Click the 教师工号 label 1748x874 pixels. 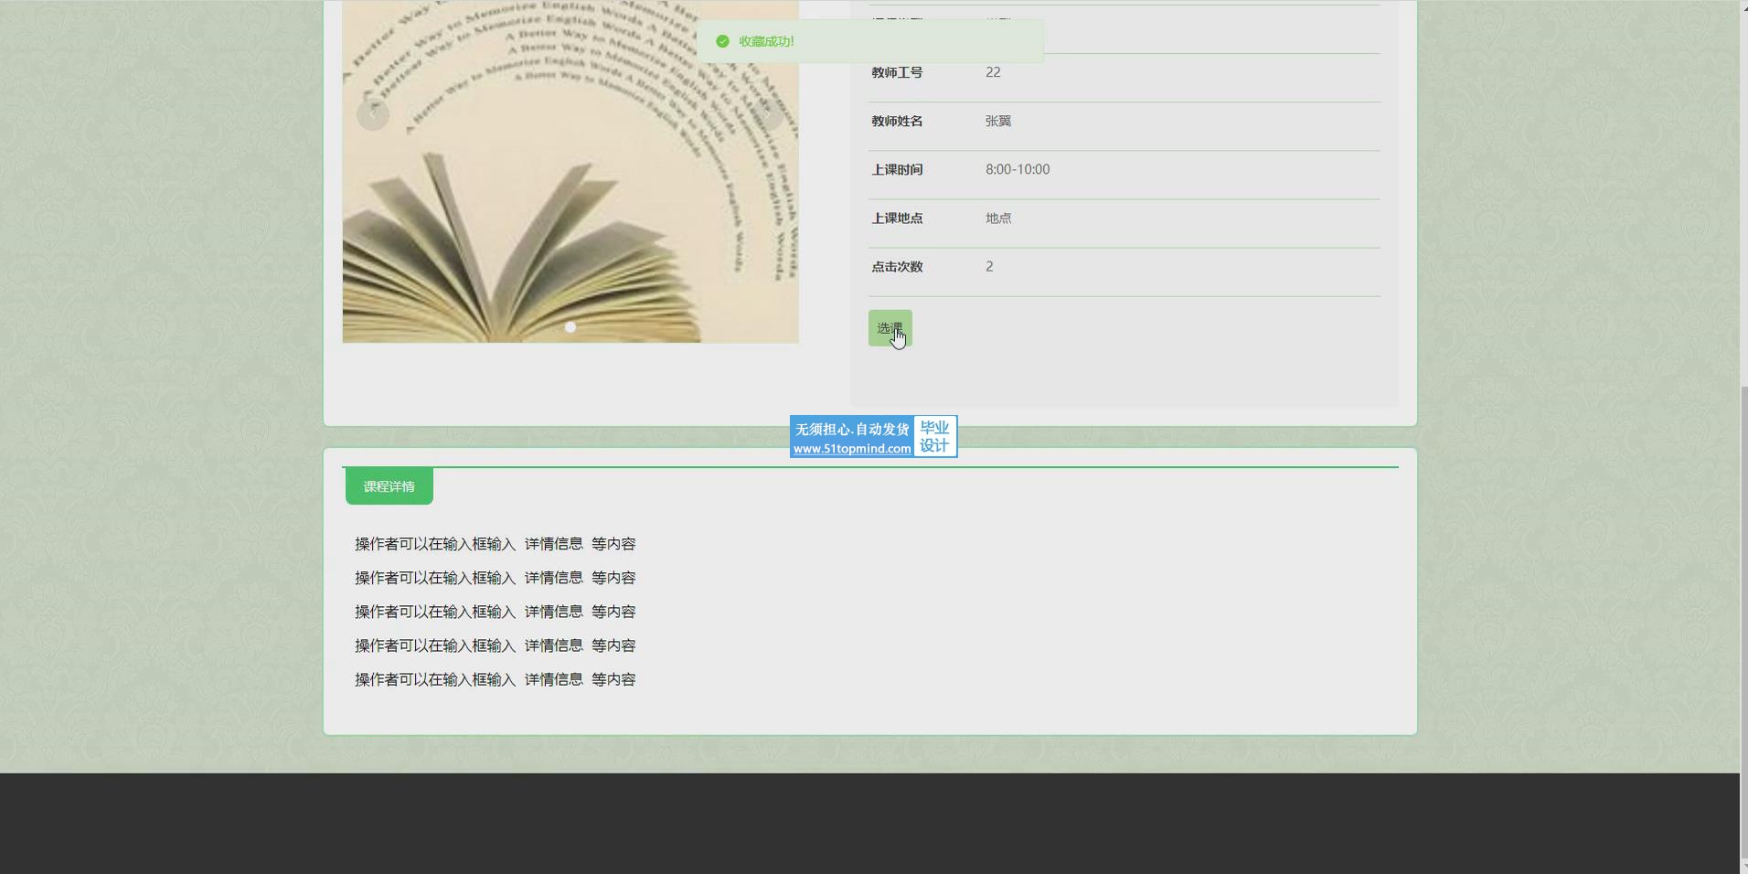pos(897,72)
